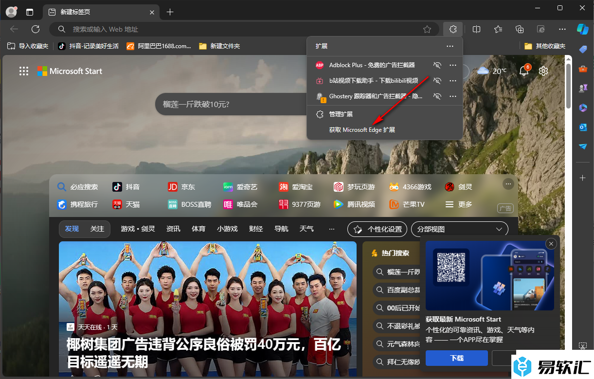Screen dimensions: 594x379
Task: Open a new tab with plus button
Action: [170, 12]
